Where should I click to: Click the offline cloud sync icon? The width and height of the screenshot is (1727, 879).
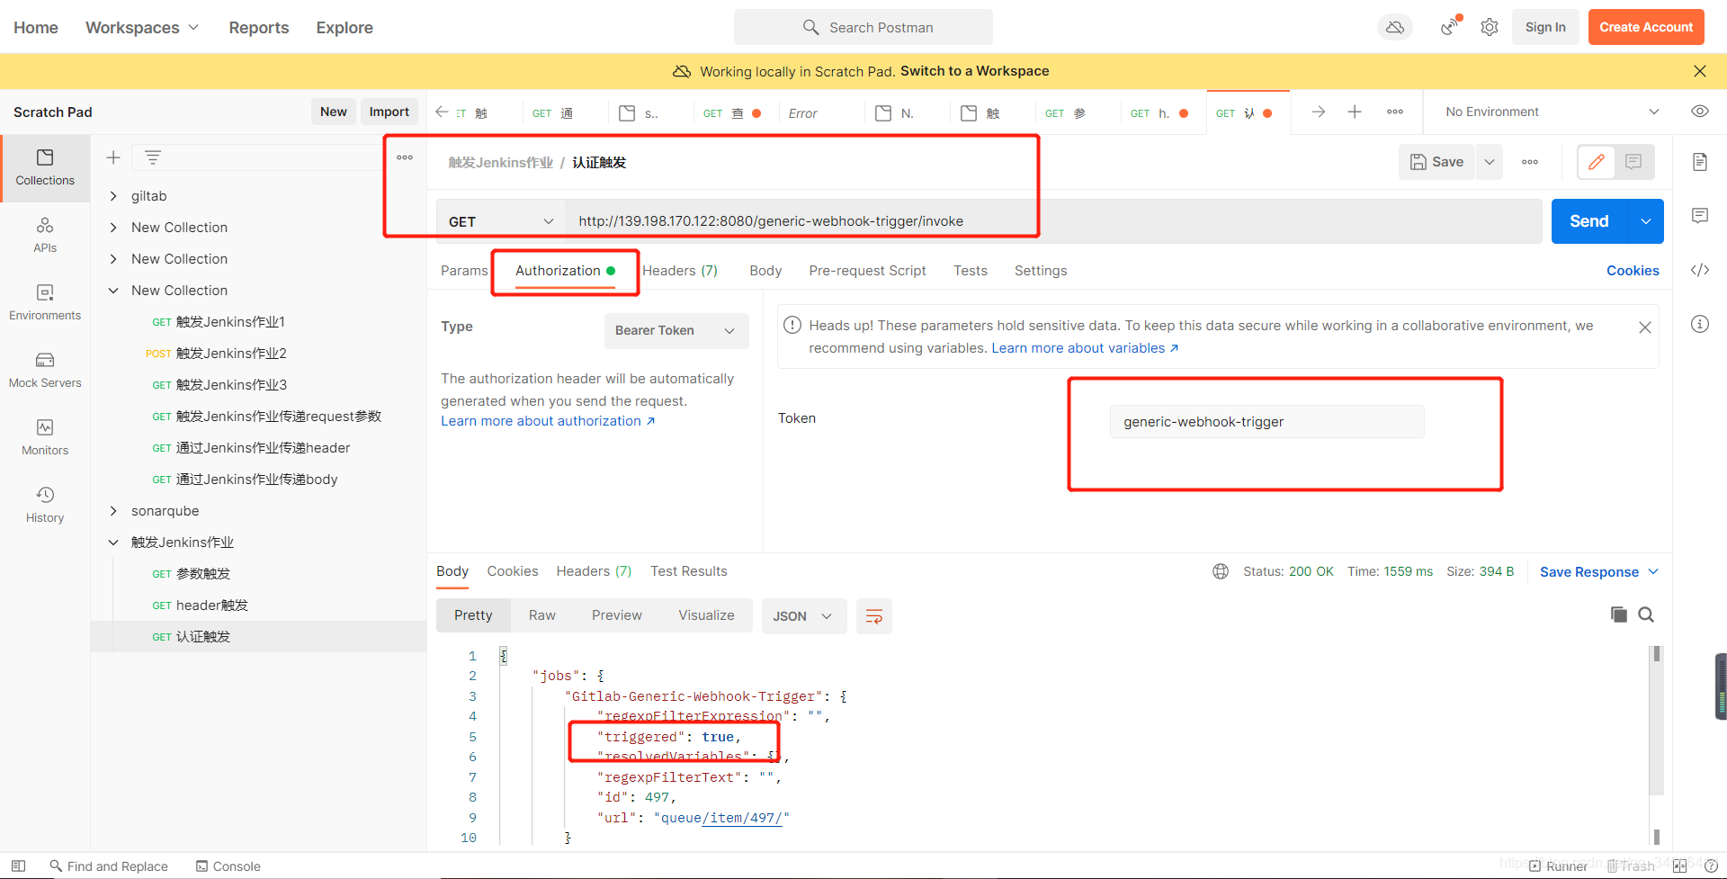(x=1395, y=27)
